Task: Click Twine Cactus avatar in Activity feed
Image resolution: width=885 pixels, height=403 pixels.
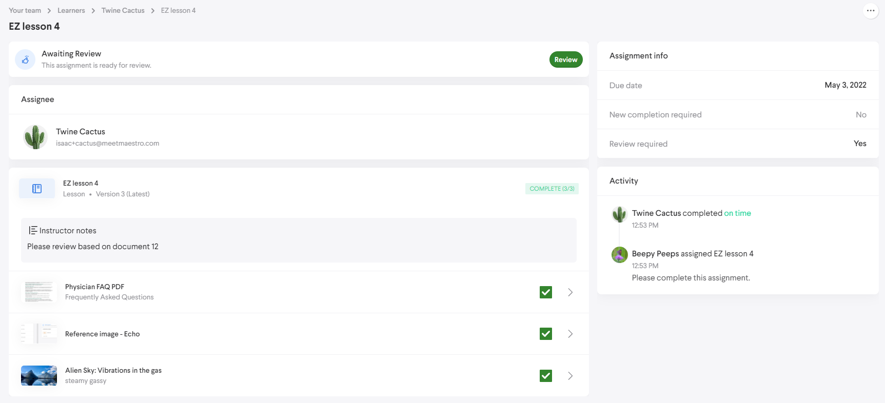Action: [619, 214]
